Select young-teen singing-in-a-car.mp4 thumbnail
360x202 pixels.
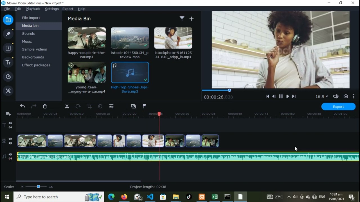pos(87,72)
